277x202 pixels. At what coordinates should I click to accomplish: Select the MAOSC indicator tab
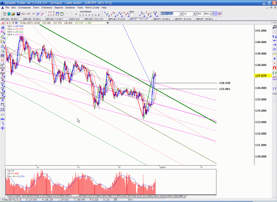point(39,196)
